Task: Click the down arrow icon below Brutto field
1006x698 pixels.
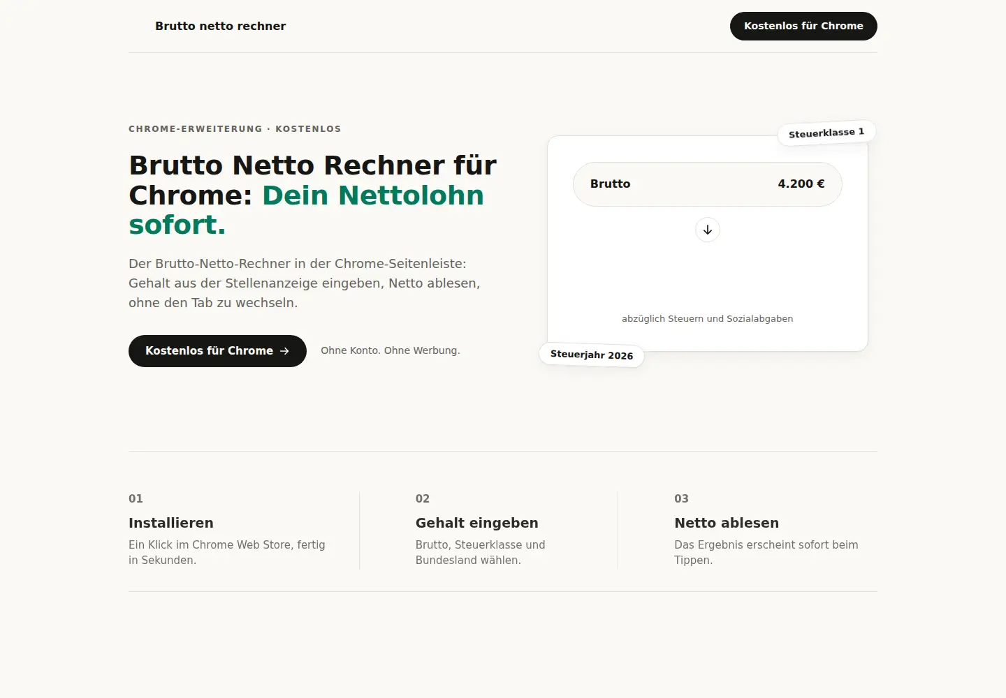Action: (x=708, y=230)
